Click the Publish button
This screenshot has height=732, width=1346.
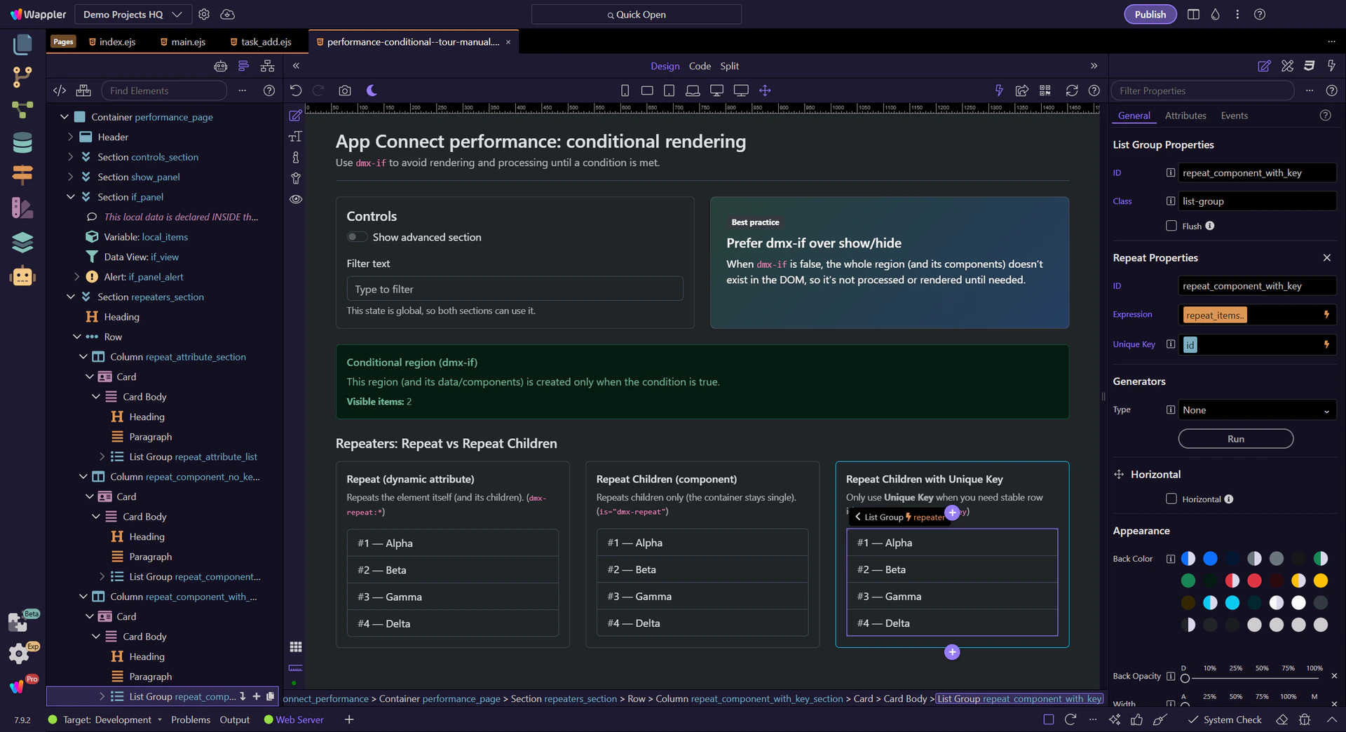[1150, 14]
